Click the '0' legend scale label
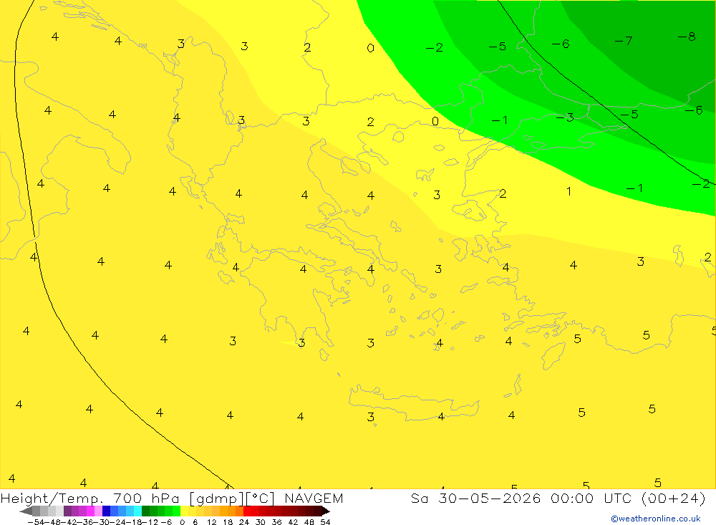 point(182,522)
